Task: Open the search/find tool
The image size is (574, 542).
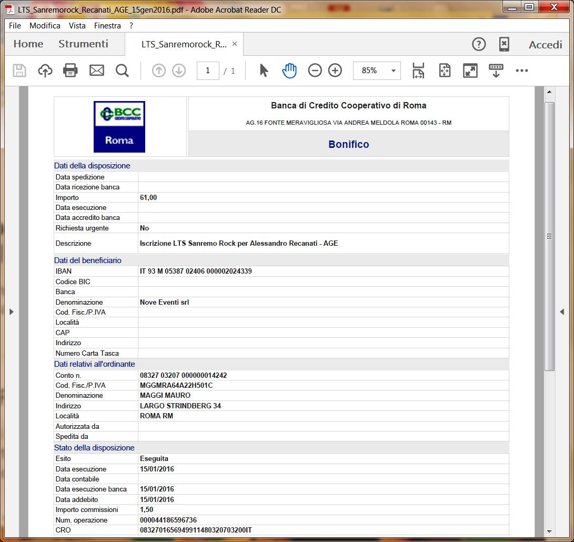Action: pos(122,71)
